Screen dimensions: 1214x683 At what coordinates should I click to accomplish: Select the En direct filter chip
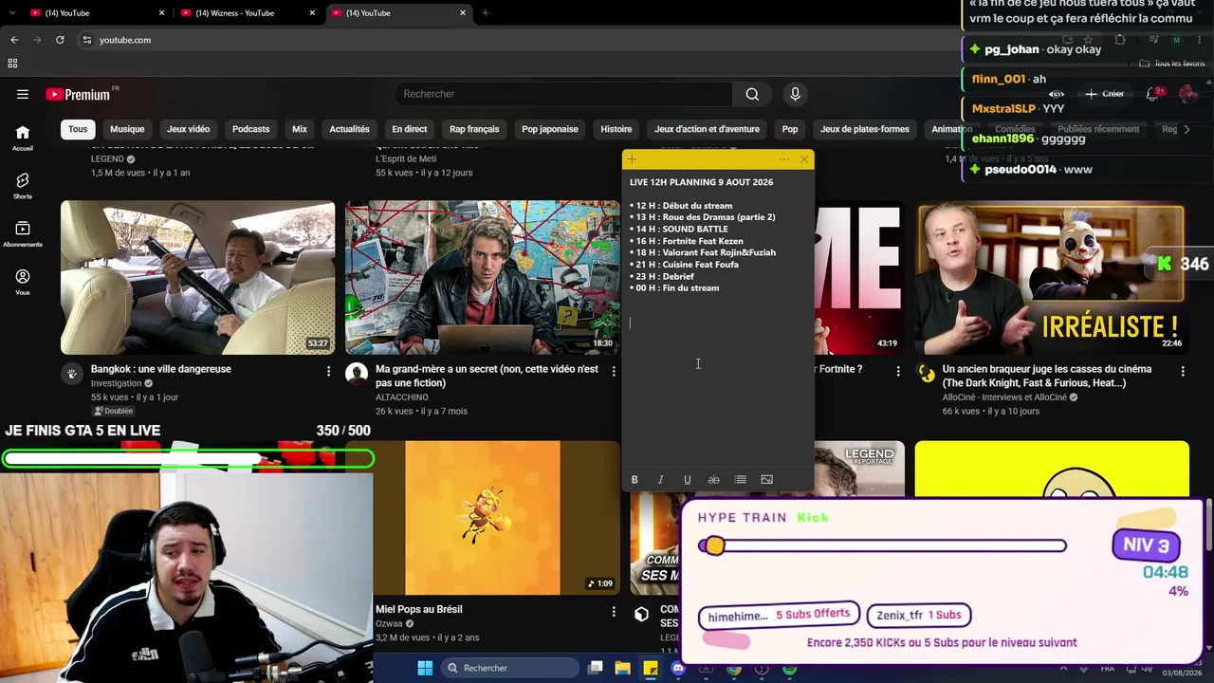click(410, 129)
